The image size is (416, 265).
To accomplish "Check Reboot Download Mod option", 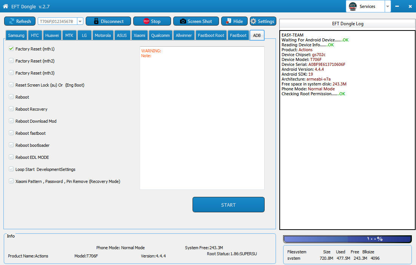I will 11,121.
